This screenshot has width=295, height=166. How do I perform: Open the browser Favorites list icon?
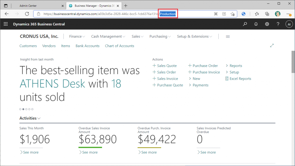[x=257, y=14]
